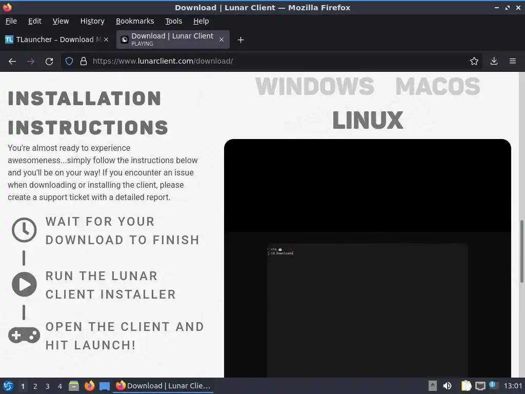Click the Installation Instructions heading
Image resolution: width=525 pixels, height=394 pixels.
(88, 113)
